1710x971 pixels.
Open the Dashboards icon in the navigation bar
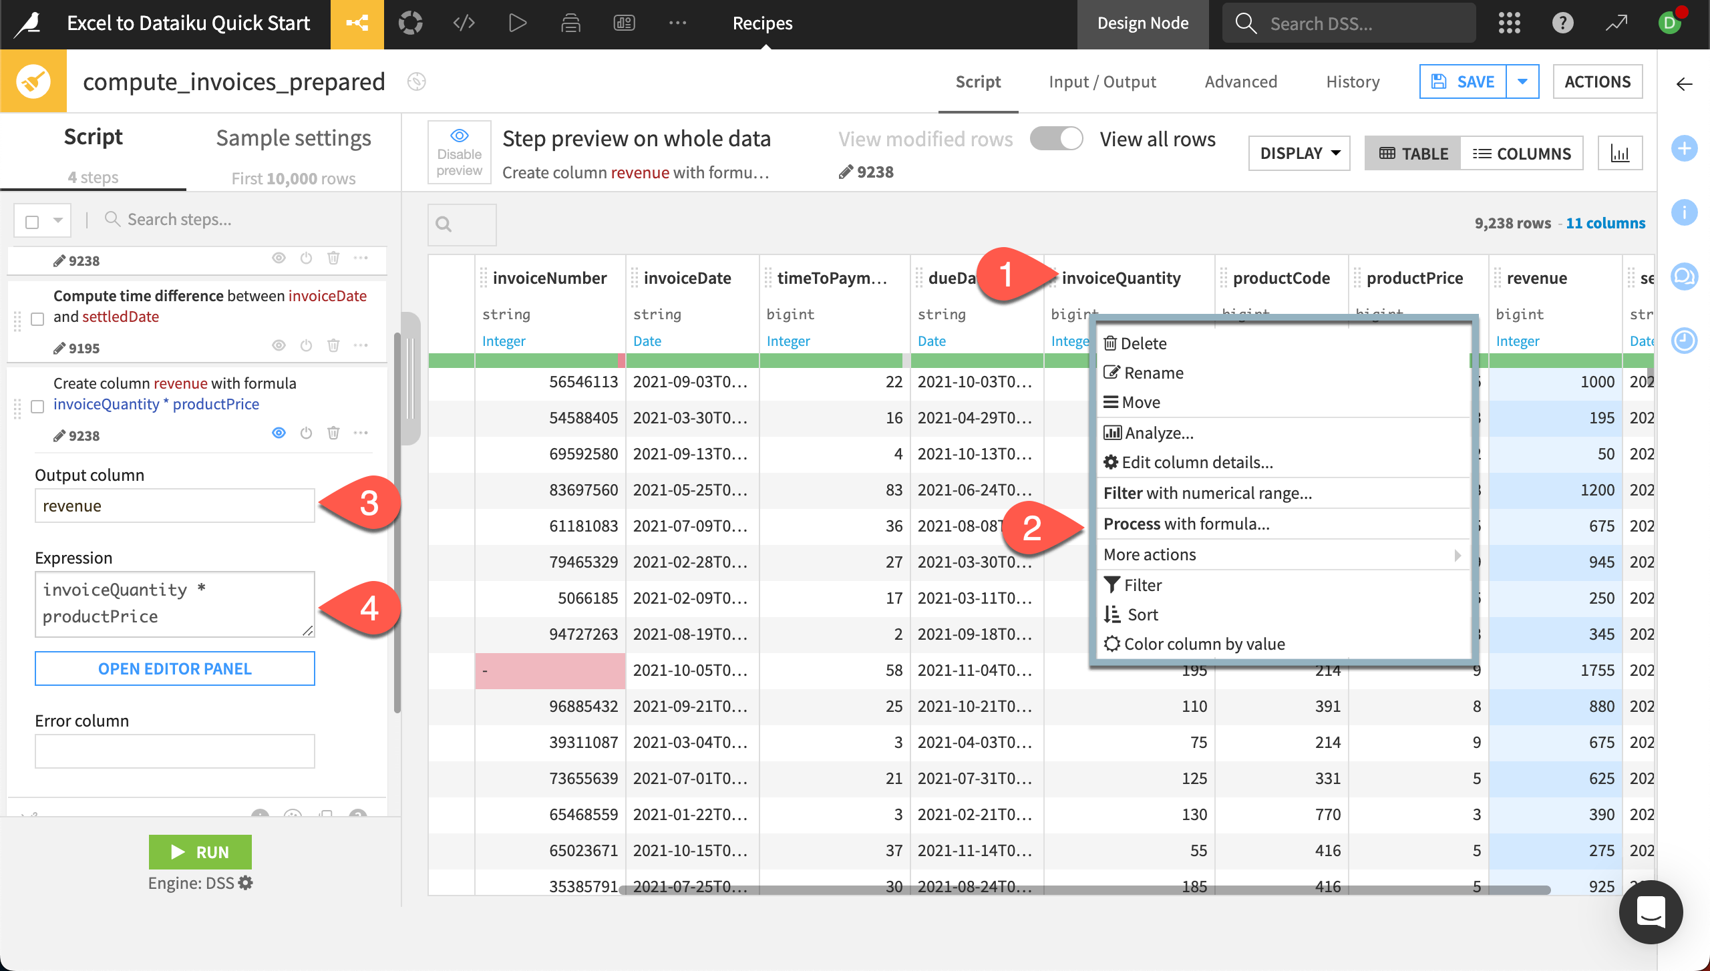point(623,22)
